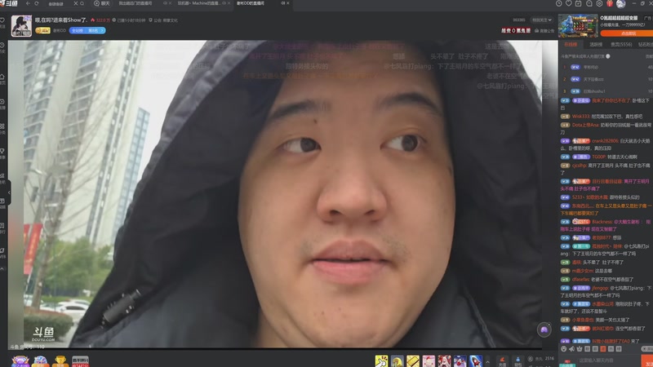
Task: Click purple floating ball on the video
Action: coord(544,330)
